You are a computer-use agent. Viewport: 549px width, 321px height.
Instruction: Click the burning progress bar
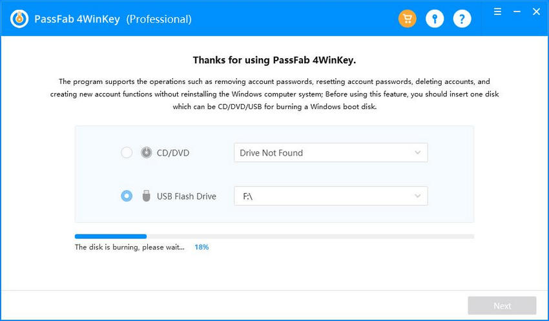[274, 236]
